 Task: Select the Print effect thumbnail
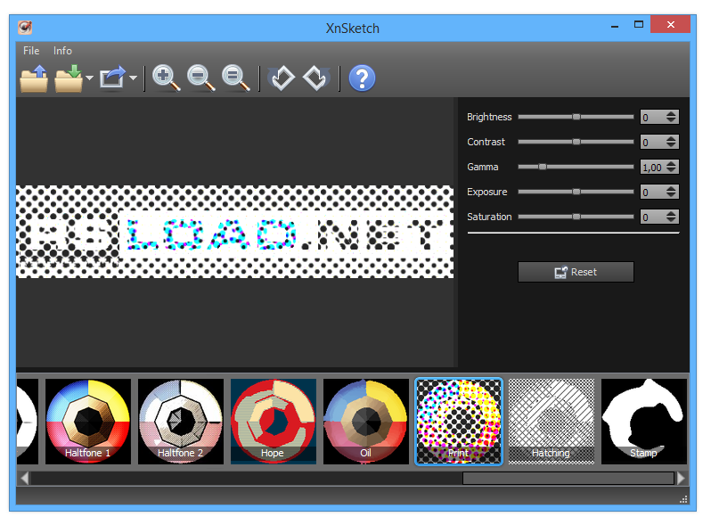click(x=459, y=422)
